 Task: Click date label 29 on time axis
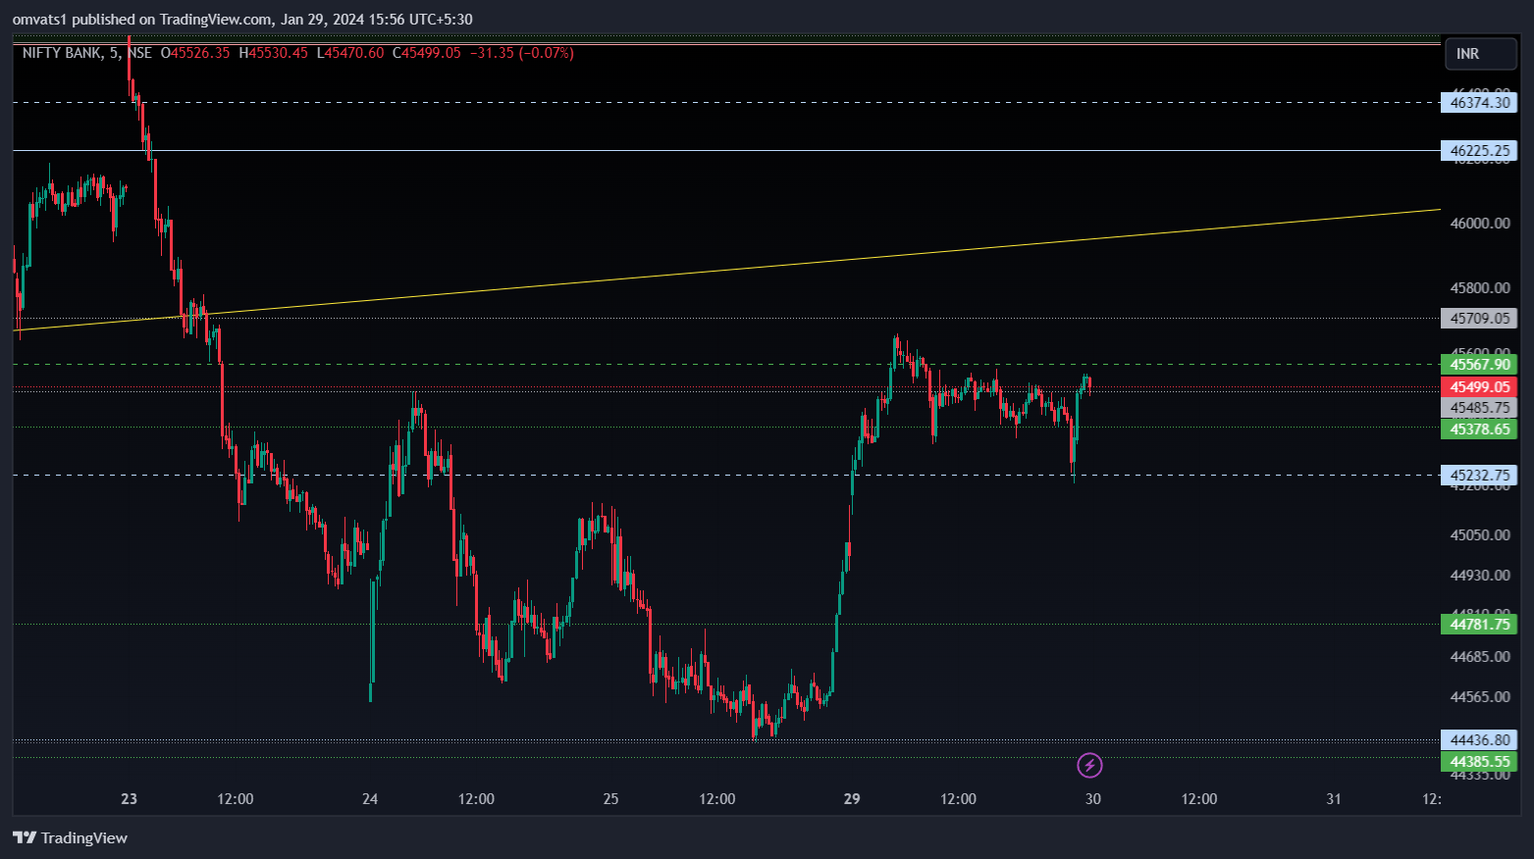(x=852, y=799)
